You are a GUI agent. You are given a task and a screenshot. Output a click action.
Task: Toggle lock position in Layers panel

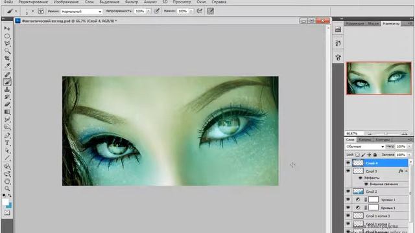(x=369, y=155)
